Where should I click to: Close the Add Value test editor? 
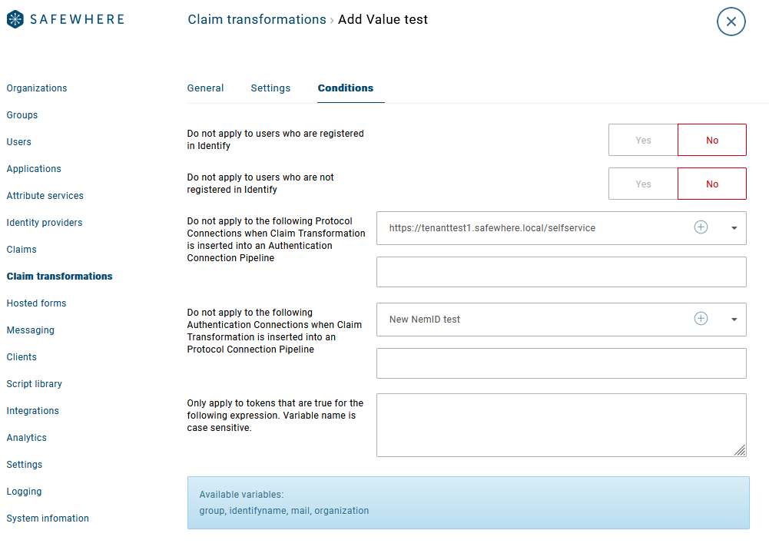[x=731, y=22]
